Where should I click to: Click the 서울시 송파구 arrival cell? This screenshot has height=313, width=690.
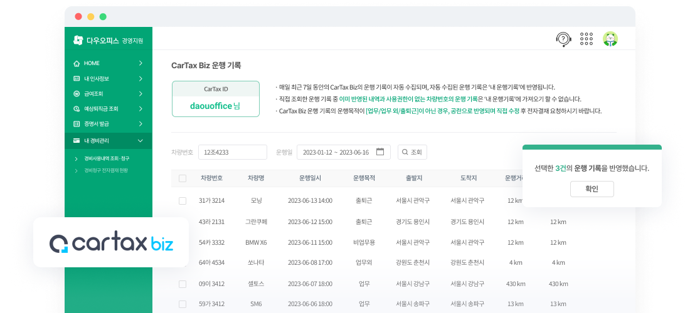[467, 304]
